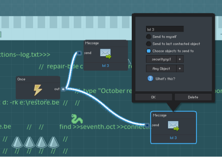Confirm the dialog with OK
222x157 pixels.
(x=153, y=97)
